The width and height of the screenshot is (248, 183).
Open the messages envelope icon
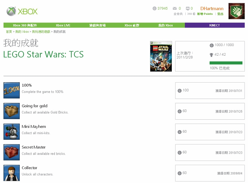coord(175,8)
